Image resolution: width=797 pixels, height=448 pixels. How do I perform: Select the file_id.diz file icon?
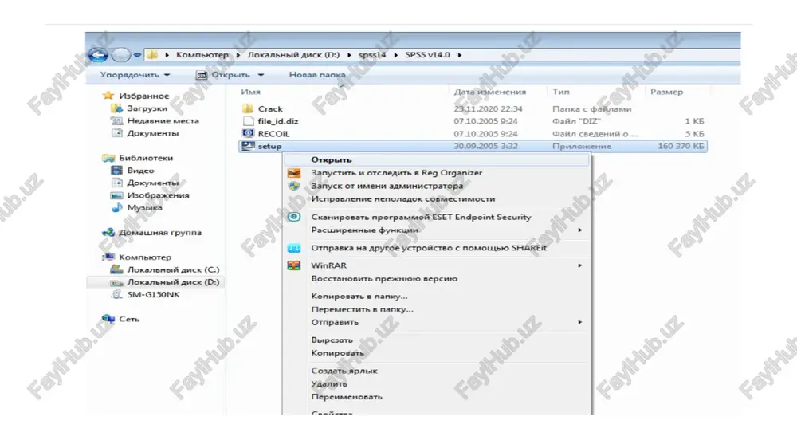(248, 121)
